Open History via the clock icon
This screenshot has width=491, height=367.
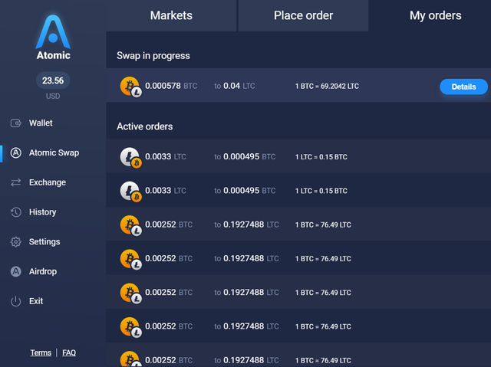pyautogui.click(x=15, y=212)
